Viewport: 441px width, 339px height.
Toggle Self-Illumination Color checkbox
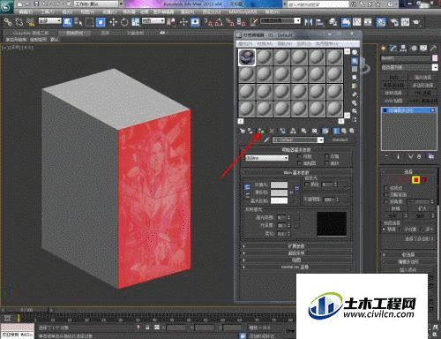tap(307, 185)
